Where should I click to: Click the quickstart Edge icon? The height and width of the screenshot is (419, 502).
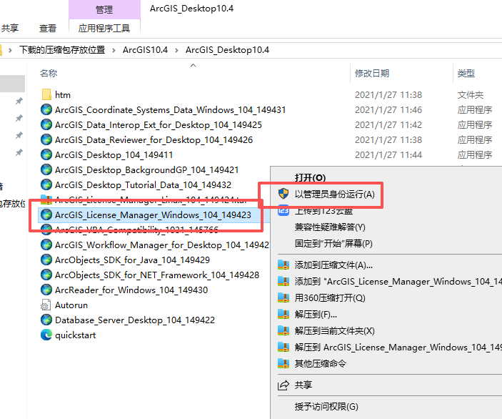[x=46, y=335]
